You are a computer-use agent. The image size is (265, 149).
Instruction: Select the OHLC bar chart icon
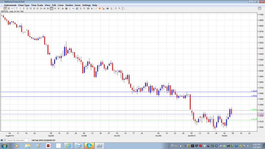9,8
